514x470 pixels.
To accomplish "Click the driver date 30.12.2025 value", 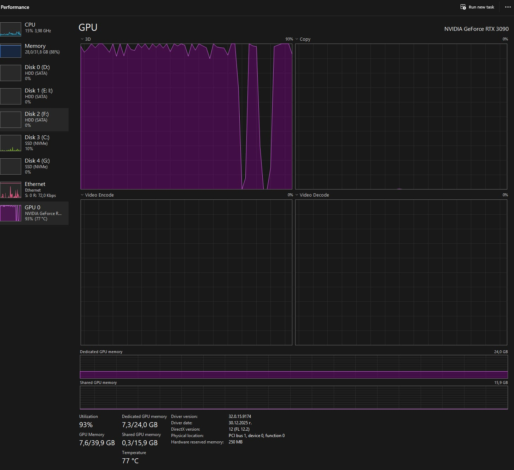I will [240, 423].
